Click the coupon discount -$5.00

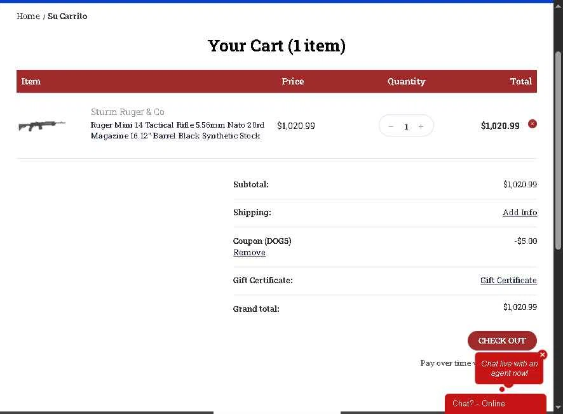526,241
